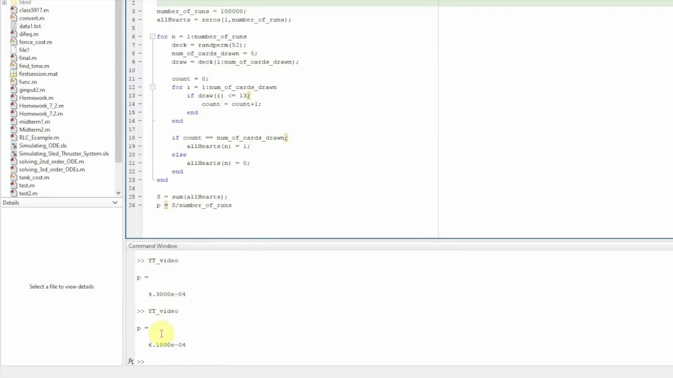Click the Simulating_ODE.slx Simulink model icon
673x378 pixels.
(x=14, y=145)
